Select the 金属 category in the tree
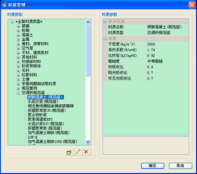Screen dimensions: 197x174 (25, 39)
